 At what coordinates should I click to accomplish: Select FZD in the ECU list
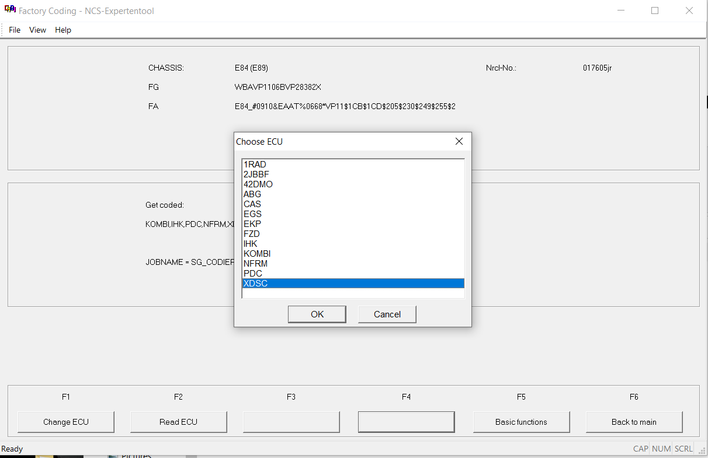click(353, 234)
